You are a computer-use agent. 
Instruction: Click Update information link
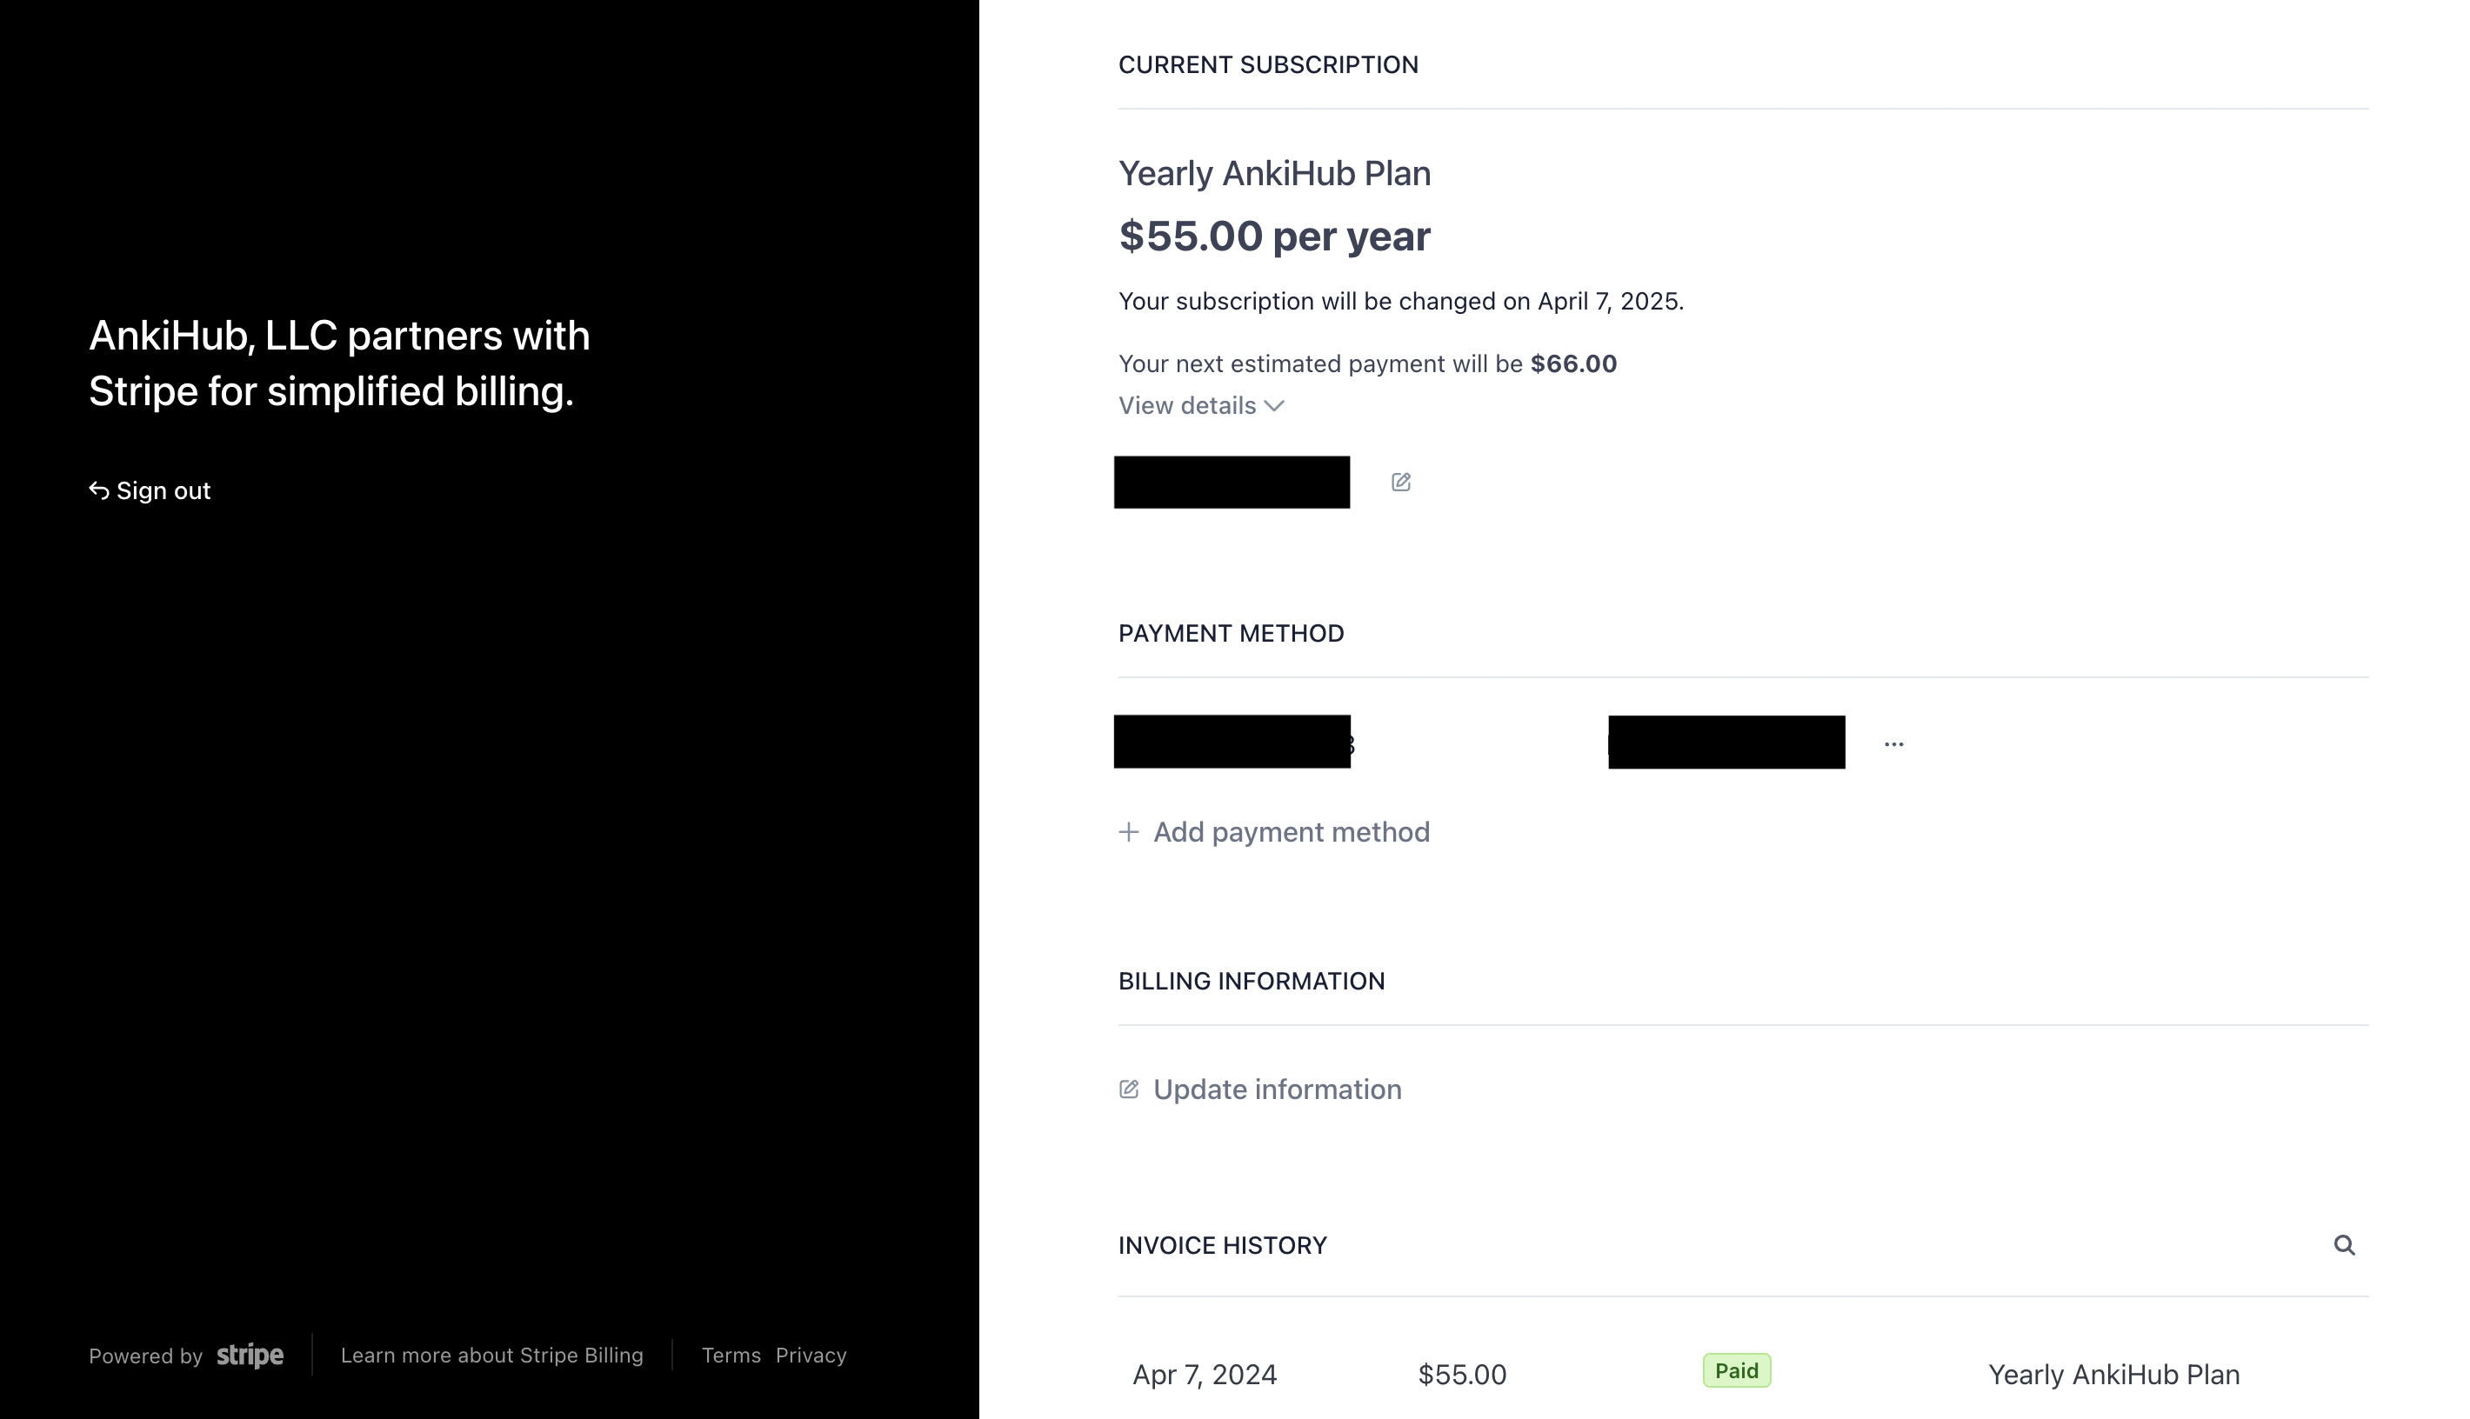1259,1089
